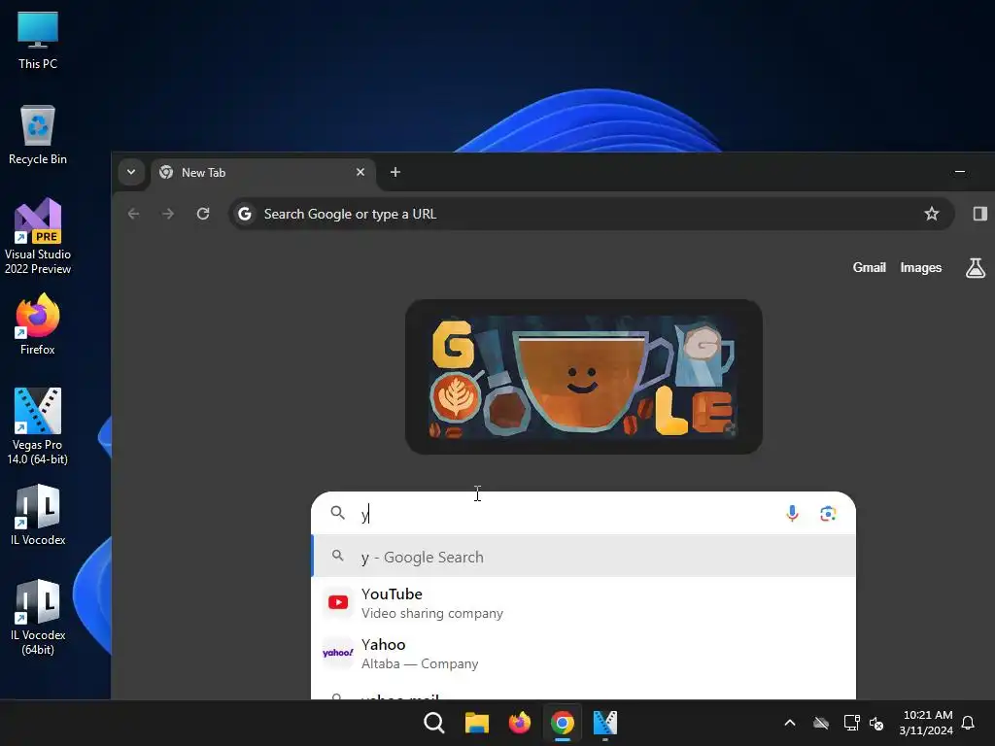Go back in Chrome
995x746 pixels.
click(x=133, y=214)
